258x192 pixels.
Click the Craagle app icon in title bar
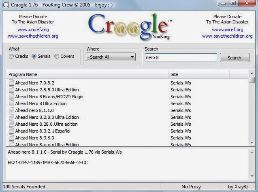point(5,4)
